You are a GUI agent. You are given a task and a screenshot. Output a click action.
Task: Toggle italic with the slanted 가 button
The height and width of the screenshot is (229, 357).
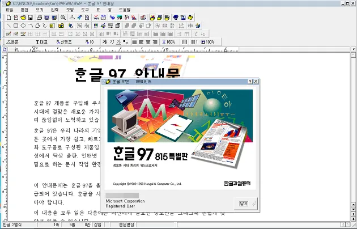pyautogui.click(x=112, y=42)
